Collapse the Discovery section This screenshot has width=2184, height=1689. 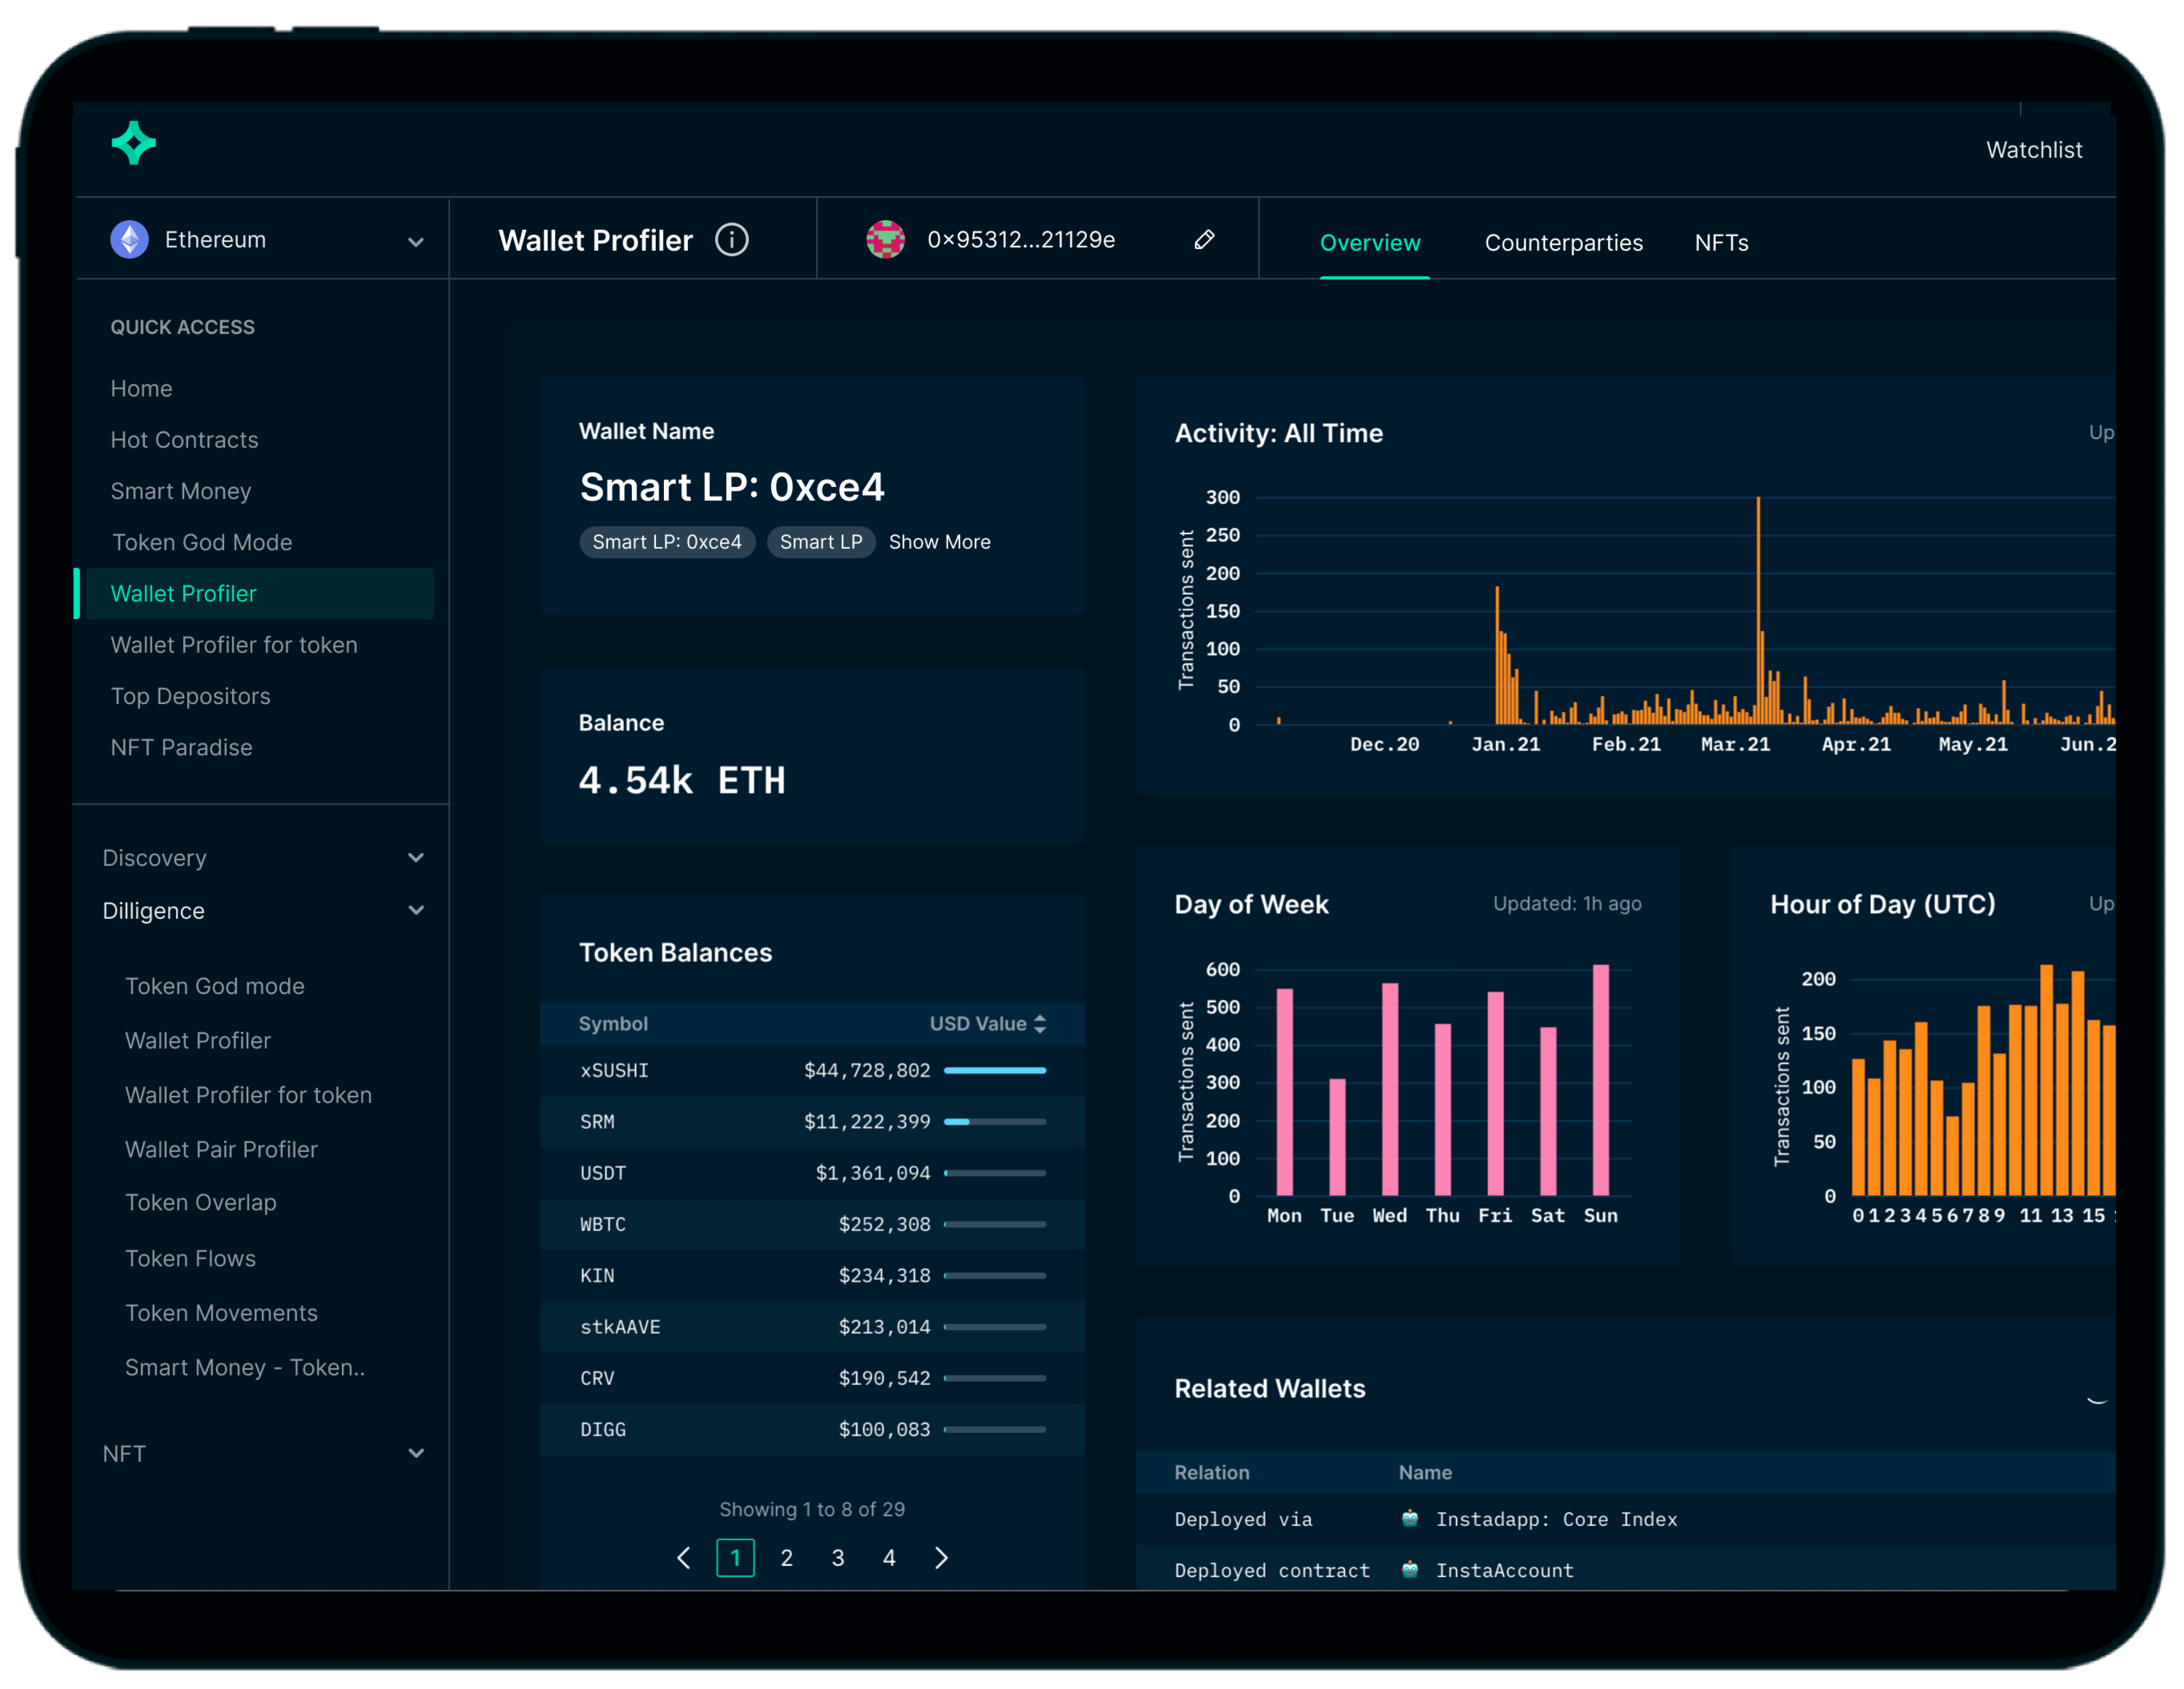click(x=417, y=857)
